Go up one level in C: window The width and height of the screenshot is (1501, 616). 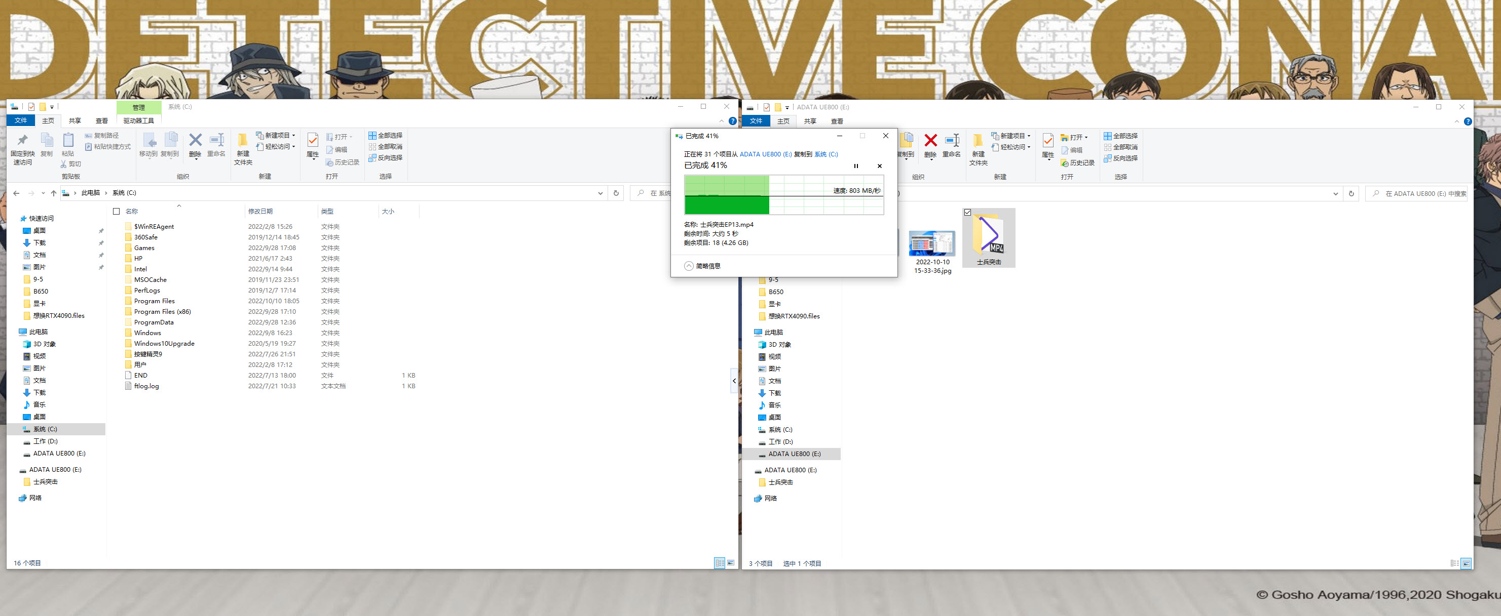(x=54, y=193)
